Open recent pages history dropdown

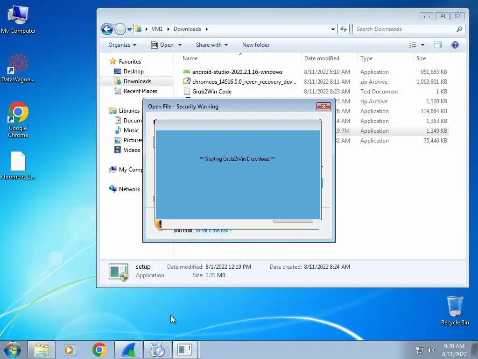pos(130,29)
